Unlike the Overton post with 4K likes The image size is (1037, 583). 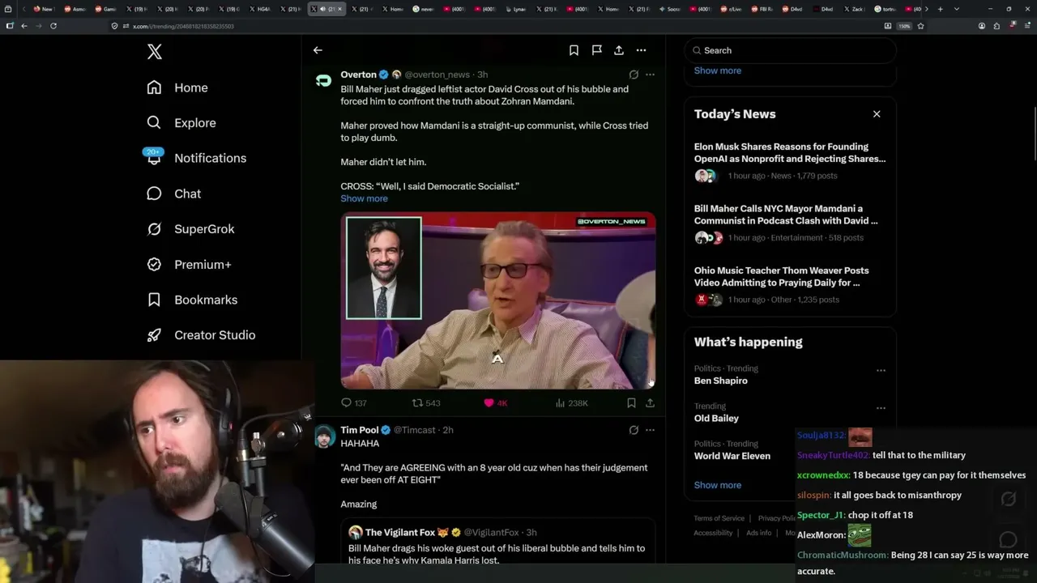(x=495, y=402)
